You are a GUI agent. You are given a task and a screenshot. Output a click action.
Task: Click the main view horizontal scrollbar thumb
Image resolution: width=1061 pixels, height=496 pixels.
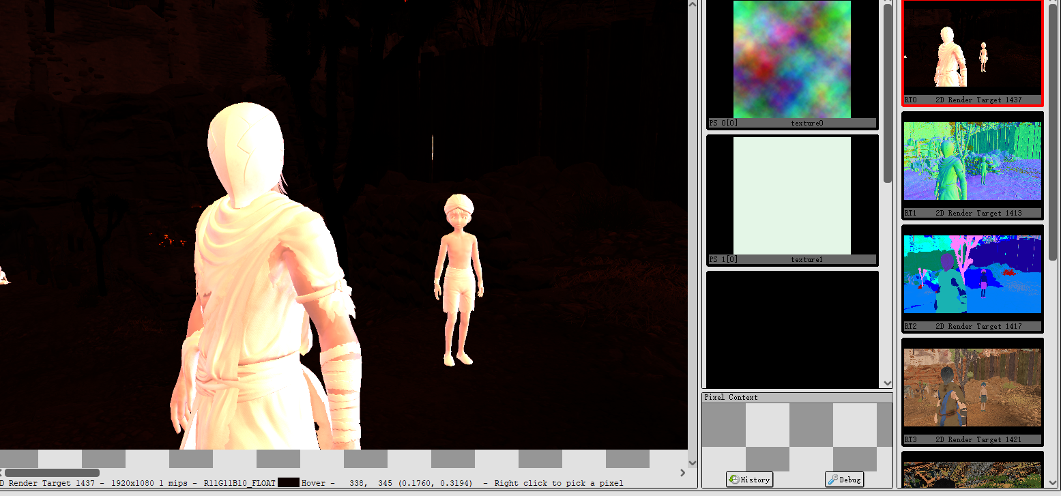point(52,472)
